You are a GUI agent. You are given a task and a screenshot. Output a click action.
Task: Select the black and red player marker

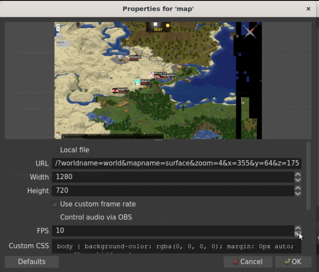click(x=115, y=91)
